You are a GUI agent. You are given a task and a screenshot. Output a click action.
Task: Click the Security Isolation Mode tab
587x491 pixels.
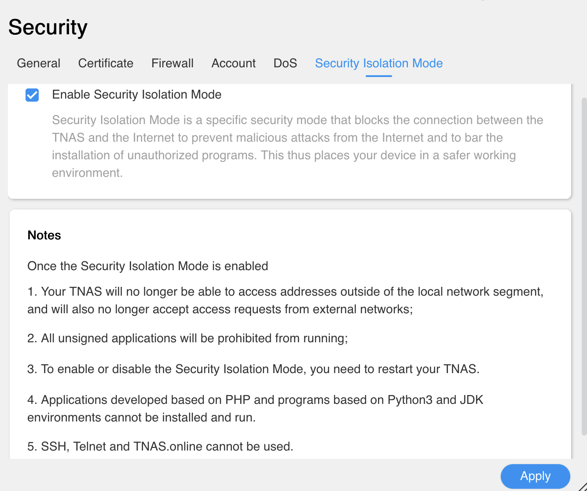[x=378, y=63]
